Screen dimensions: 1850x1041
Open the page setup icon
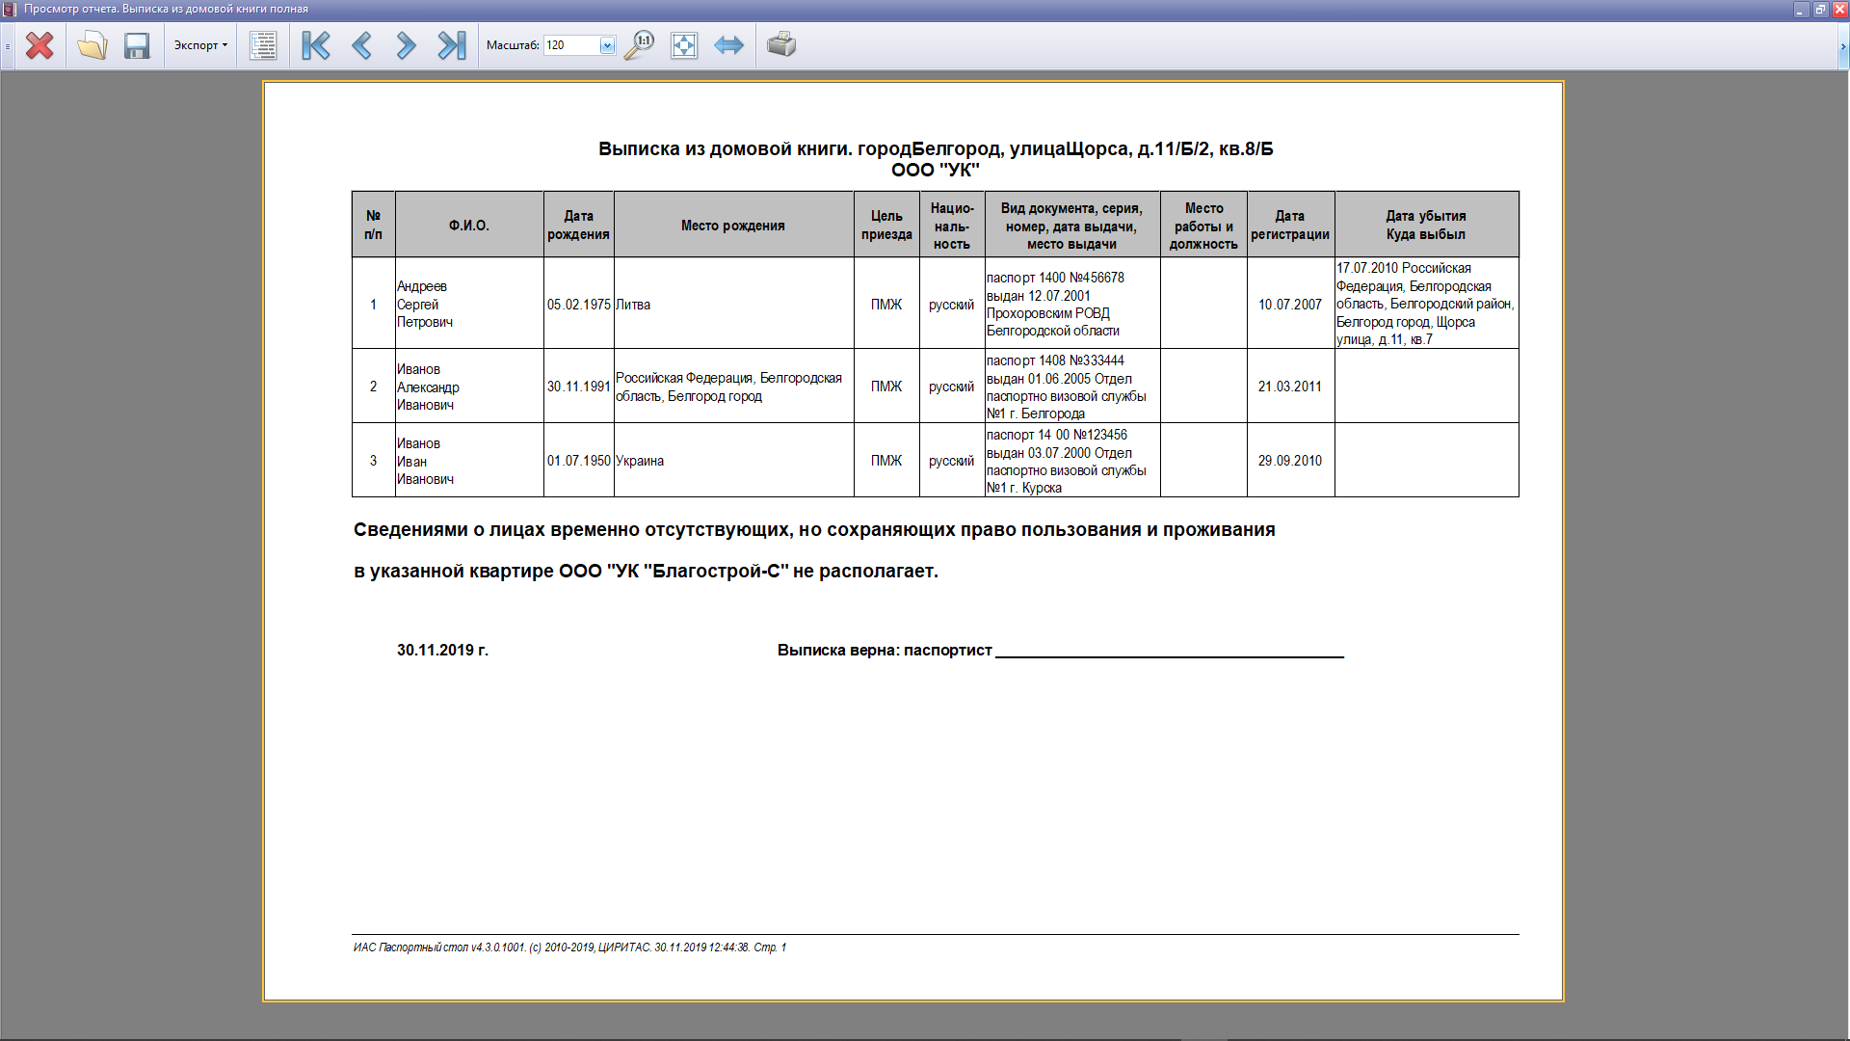coord(263,45)
